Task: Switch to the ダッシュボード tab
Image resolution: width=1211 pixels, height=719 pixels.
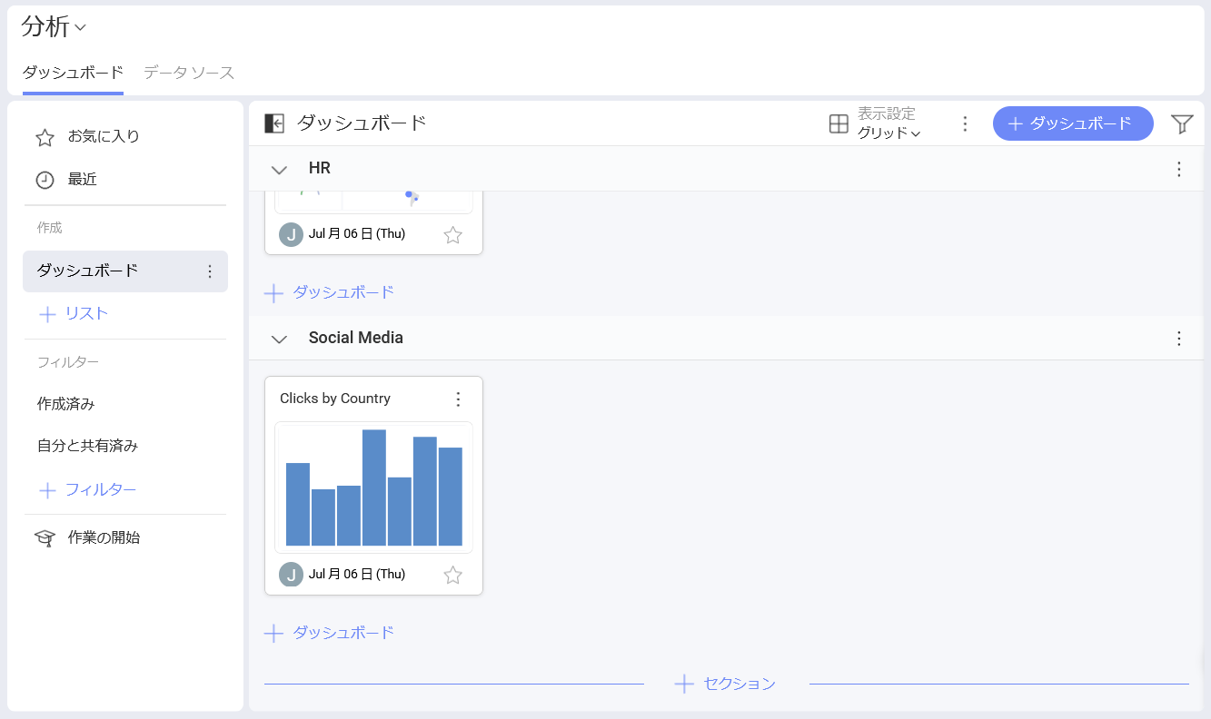Action: 73,73
